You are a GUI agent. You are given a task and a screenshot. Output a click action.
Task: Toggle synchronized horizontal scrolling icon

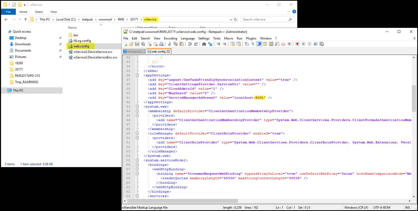click(x=239, y=44)
